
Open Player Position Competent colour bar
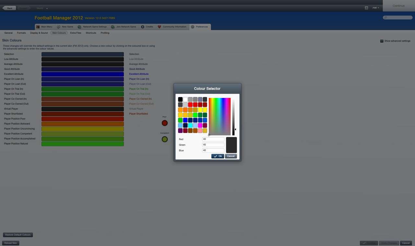click(x=83, y=134)
